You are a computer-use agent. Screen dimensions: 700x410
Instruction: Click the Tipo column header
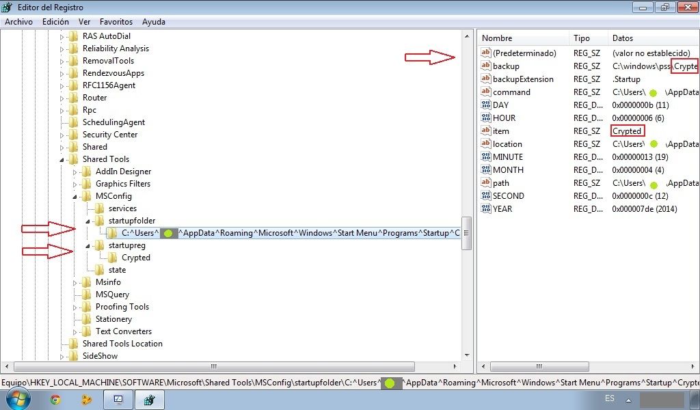pos(588,38)
